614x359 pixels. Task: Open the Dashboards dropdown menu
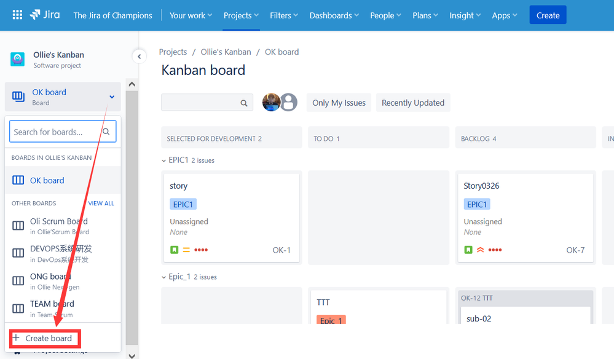[x=334, y=15]
